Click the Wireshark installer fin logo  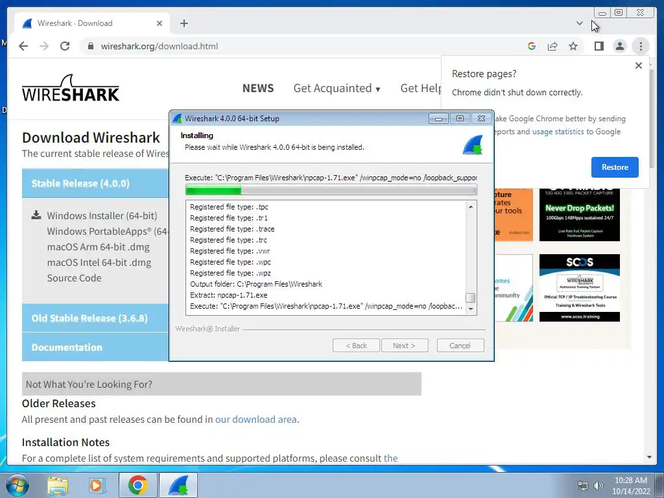(x=473, y=145)
